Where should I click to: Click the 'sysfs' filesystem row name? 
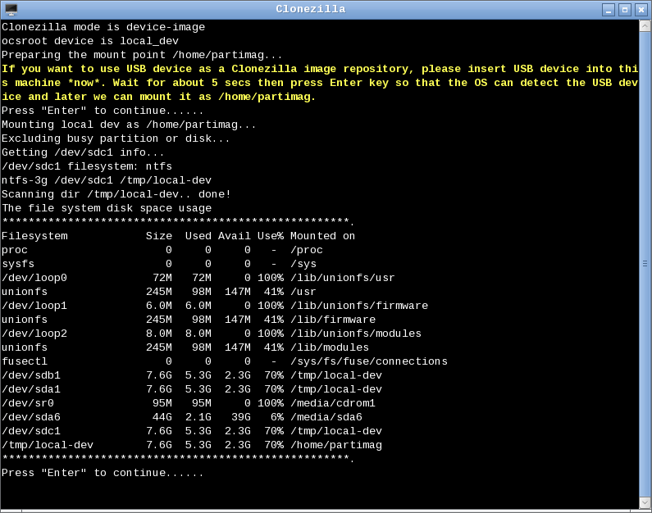coord(18,264)
